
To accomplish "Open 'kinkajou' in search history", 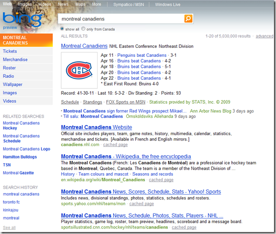I will click(x=10, y=210).
